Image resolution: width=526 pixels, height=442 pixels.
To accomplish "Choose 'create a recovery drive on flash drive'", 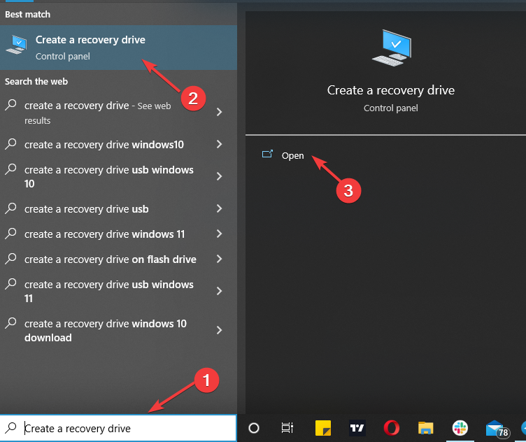I will tap(110, 259).
